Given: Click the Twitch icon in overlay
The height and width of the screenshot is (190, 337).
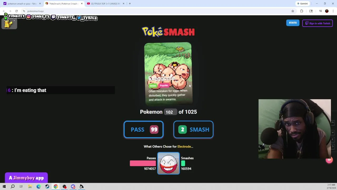Looking at the screenshot, I should pyautogui.click(x=53, y=17).
